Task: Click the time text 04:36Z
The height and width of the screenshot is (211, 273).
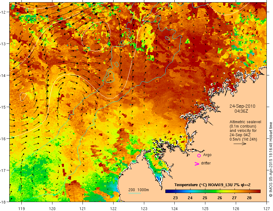Action: pos(241,111)
